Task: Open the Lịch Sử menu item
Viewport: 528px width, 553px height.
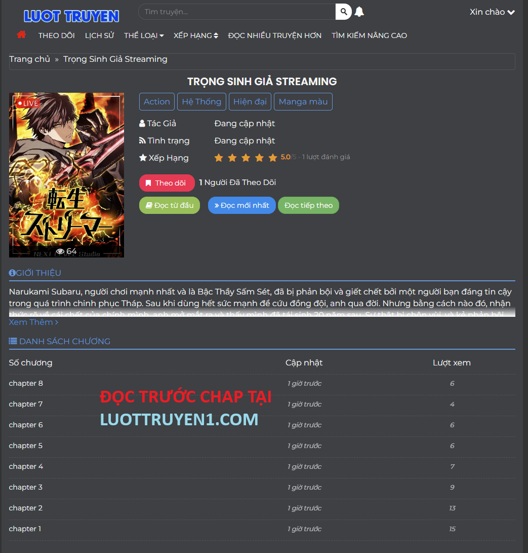Action: 99,35
